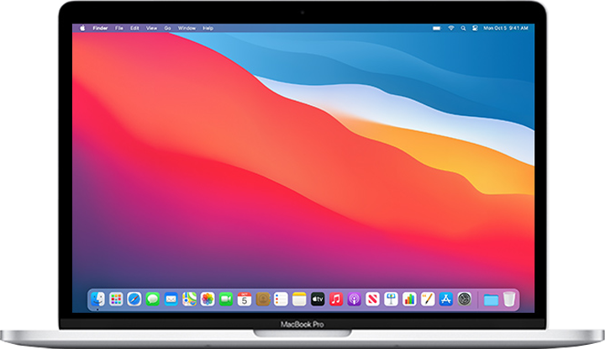Open the Trash in the dock
Viewport: 605px width, 349px height.
pyautogui.click(x=509, y=299)
